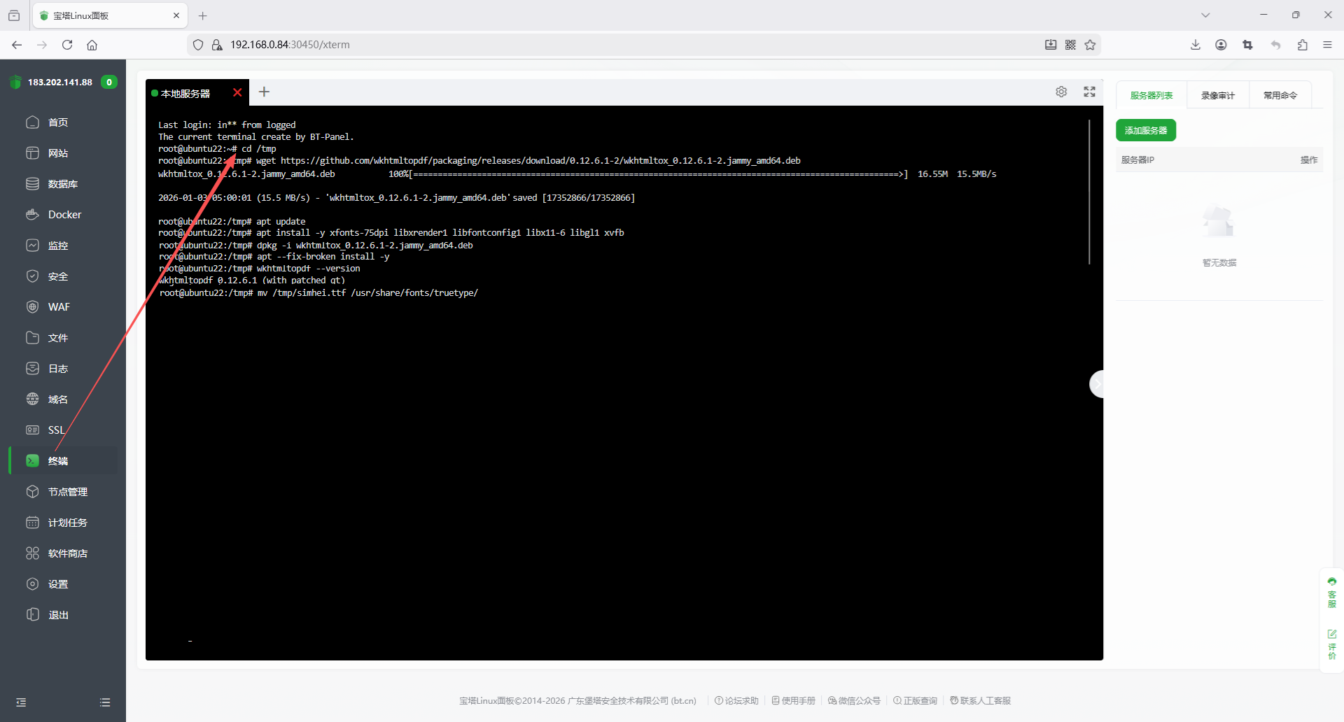Open the WAF sidebar item
Viewport: 1344px width, 722px height.
click(58, 307)
